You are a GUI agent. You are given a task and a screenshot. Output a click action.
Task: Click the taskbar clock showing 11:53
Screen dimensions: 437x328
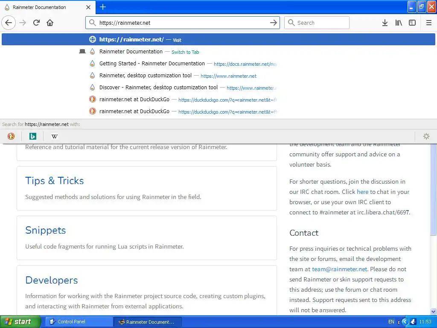click(x=425, y=322)
